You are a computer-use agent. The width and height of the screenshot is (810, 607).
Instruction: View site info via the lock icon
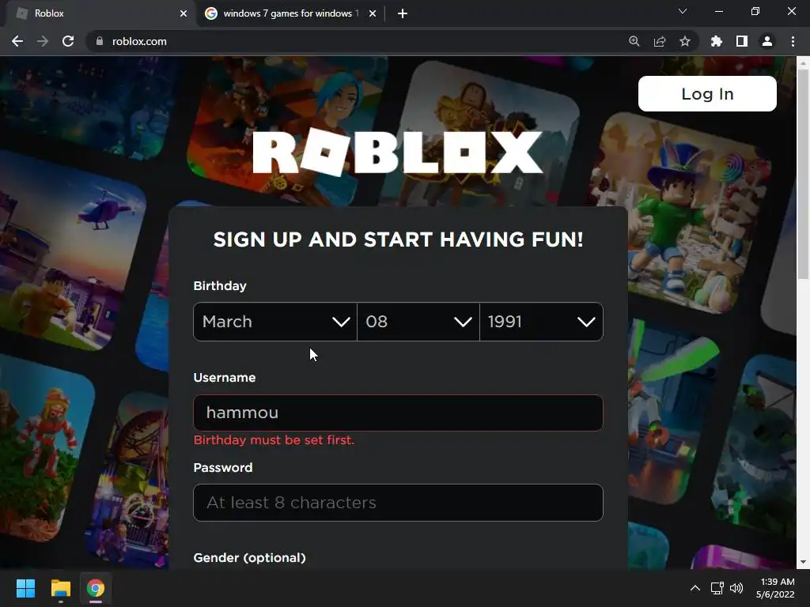point(100,41)
